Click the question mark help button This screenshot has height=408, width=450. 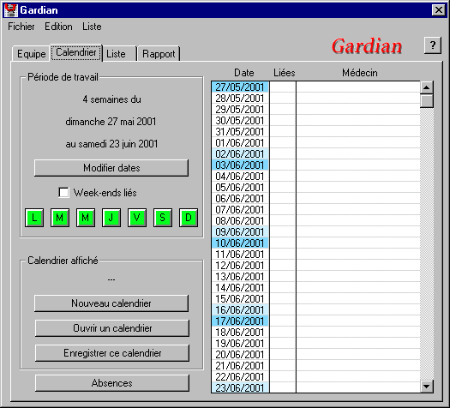pos(433,45)
